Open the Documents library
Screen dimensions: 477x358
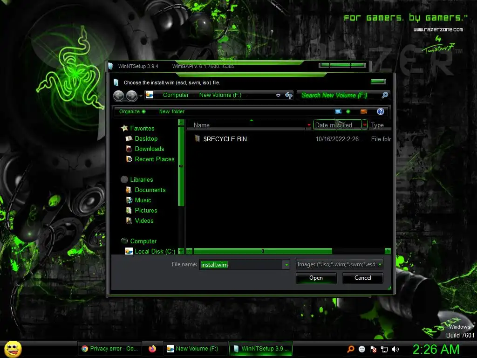pyautogui.click(x=150, y=190)
